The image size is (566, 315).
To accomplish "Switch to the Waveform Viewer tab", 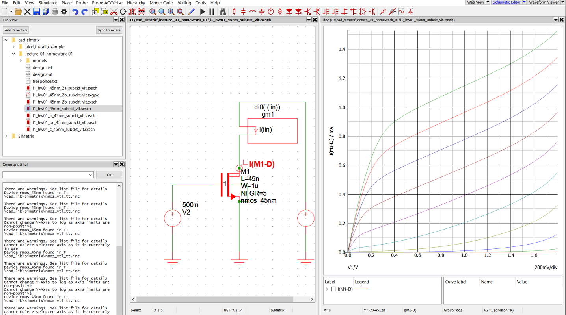I will pyautogui.click(x=544, y=2).
